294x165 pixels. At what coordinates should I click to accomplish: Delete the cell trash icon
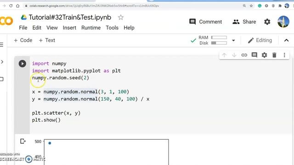pyautogui.click(x=274, y=55)
